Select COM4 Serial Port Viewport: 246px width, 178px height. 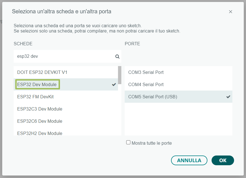point(178,84)
